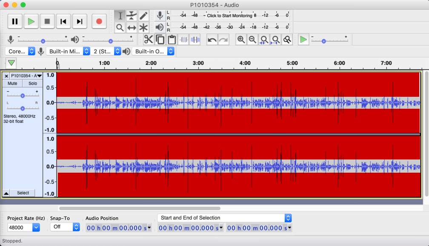Skip to end of the track
Viewport: 429px width, 246px height.
(x=79, y=21)
